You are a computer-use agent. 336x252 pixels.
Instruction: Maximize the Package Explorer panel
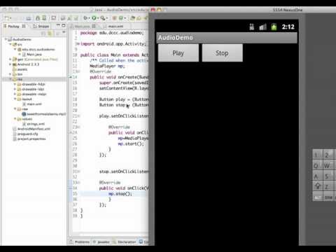[x=64, y=25]
